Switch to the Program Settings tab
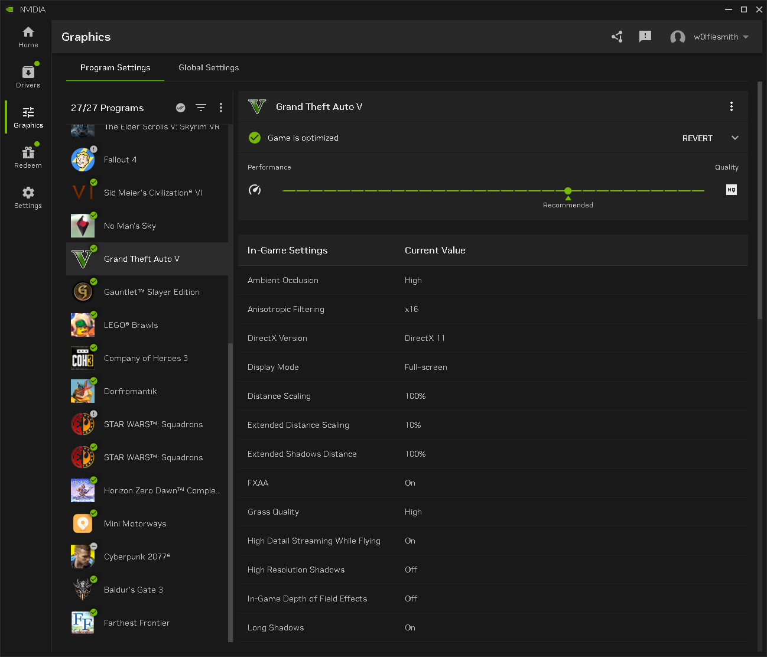The width and height of the screenshot is (767, 657). pos(115,67)
